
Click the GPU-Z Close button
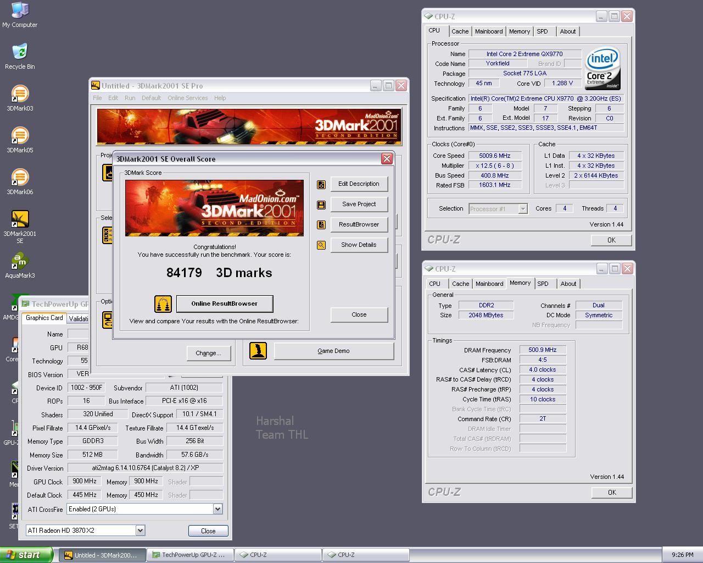coord(208,531)
